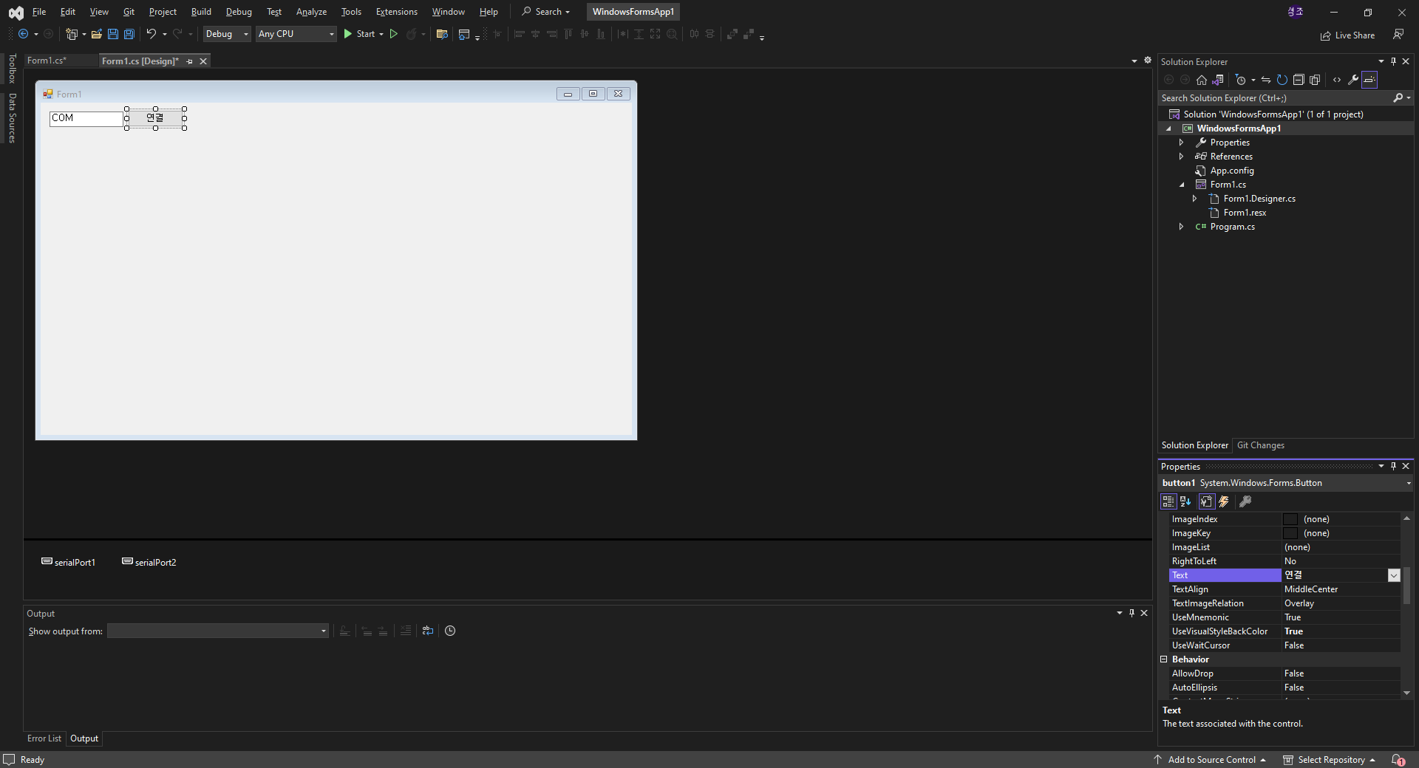This screenshot has width=1419, height=768.
Task: Open the Build menu
Action: click(x=201, y=12)
